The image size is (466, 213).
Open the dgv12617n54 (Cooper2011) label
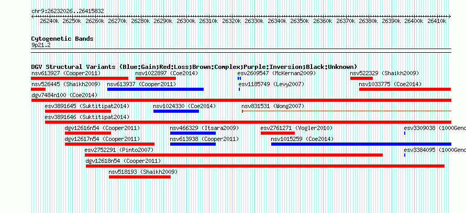pos(102,139)
